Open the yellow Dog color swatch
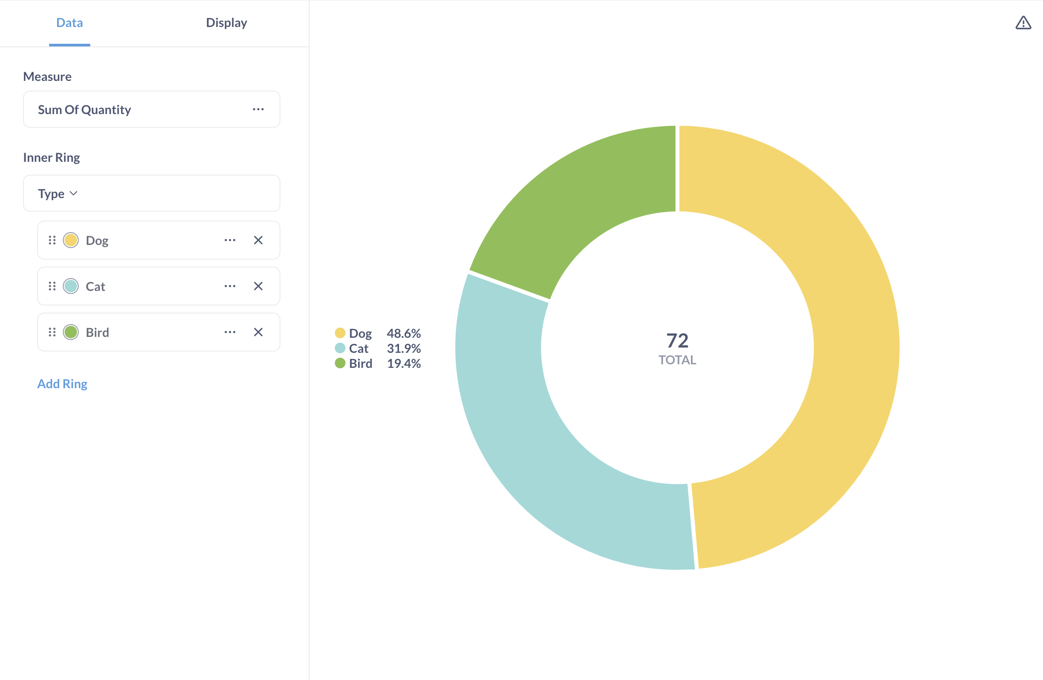 coord(71,240)
